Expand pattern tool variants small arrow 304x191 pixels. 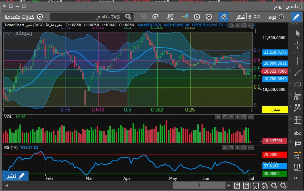pos(290,107)
